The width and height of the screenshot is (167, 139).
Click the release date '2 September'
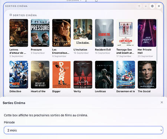click(16, 56)
